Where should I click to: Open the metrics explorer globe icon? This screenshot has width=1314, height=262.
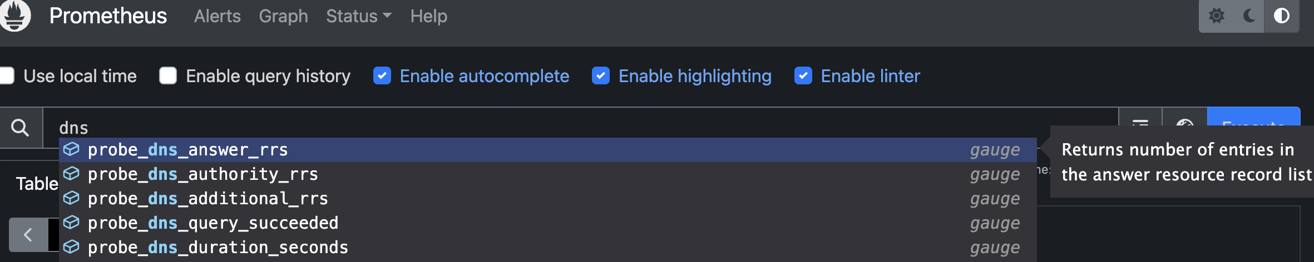[x=1184, y=124]
